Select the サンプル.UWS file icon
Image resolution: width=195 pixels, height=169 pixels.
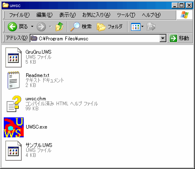point(13,151)
